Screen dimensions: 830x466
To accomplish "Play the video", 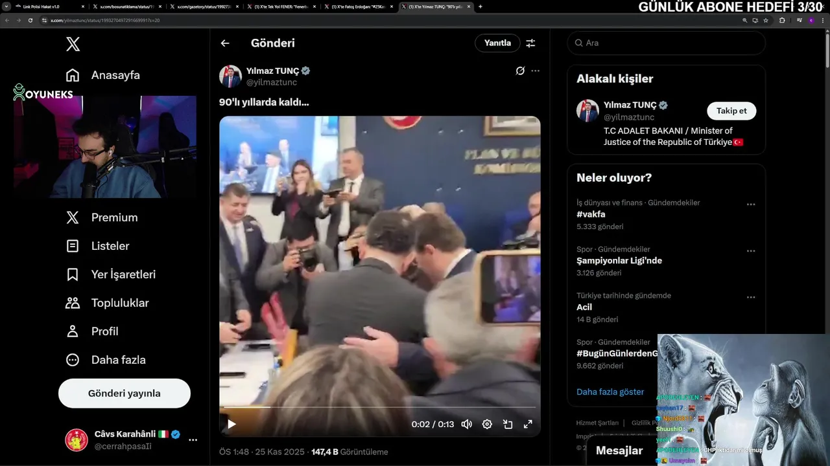I will pos(231,425).
